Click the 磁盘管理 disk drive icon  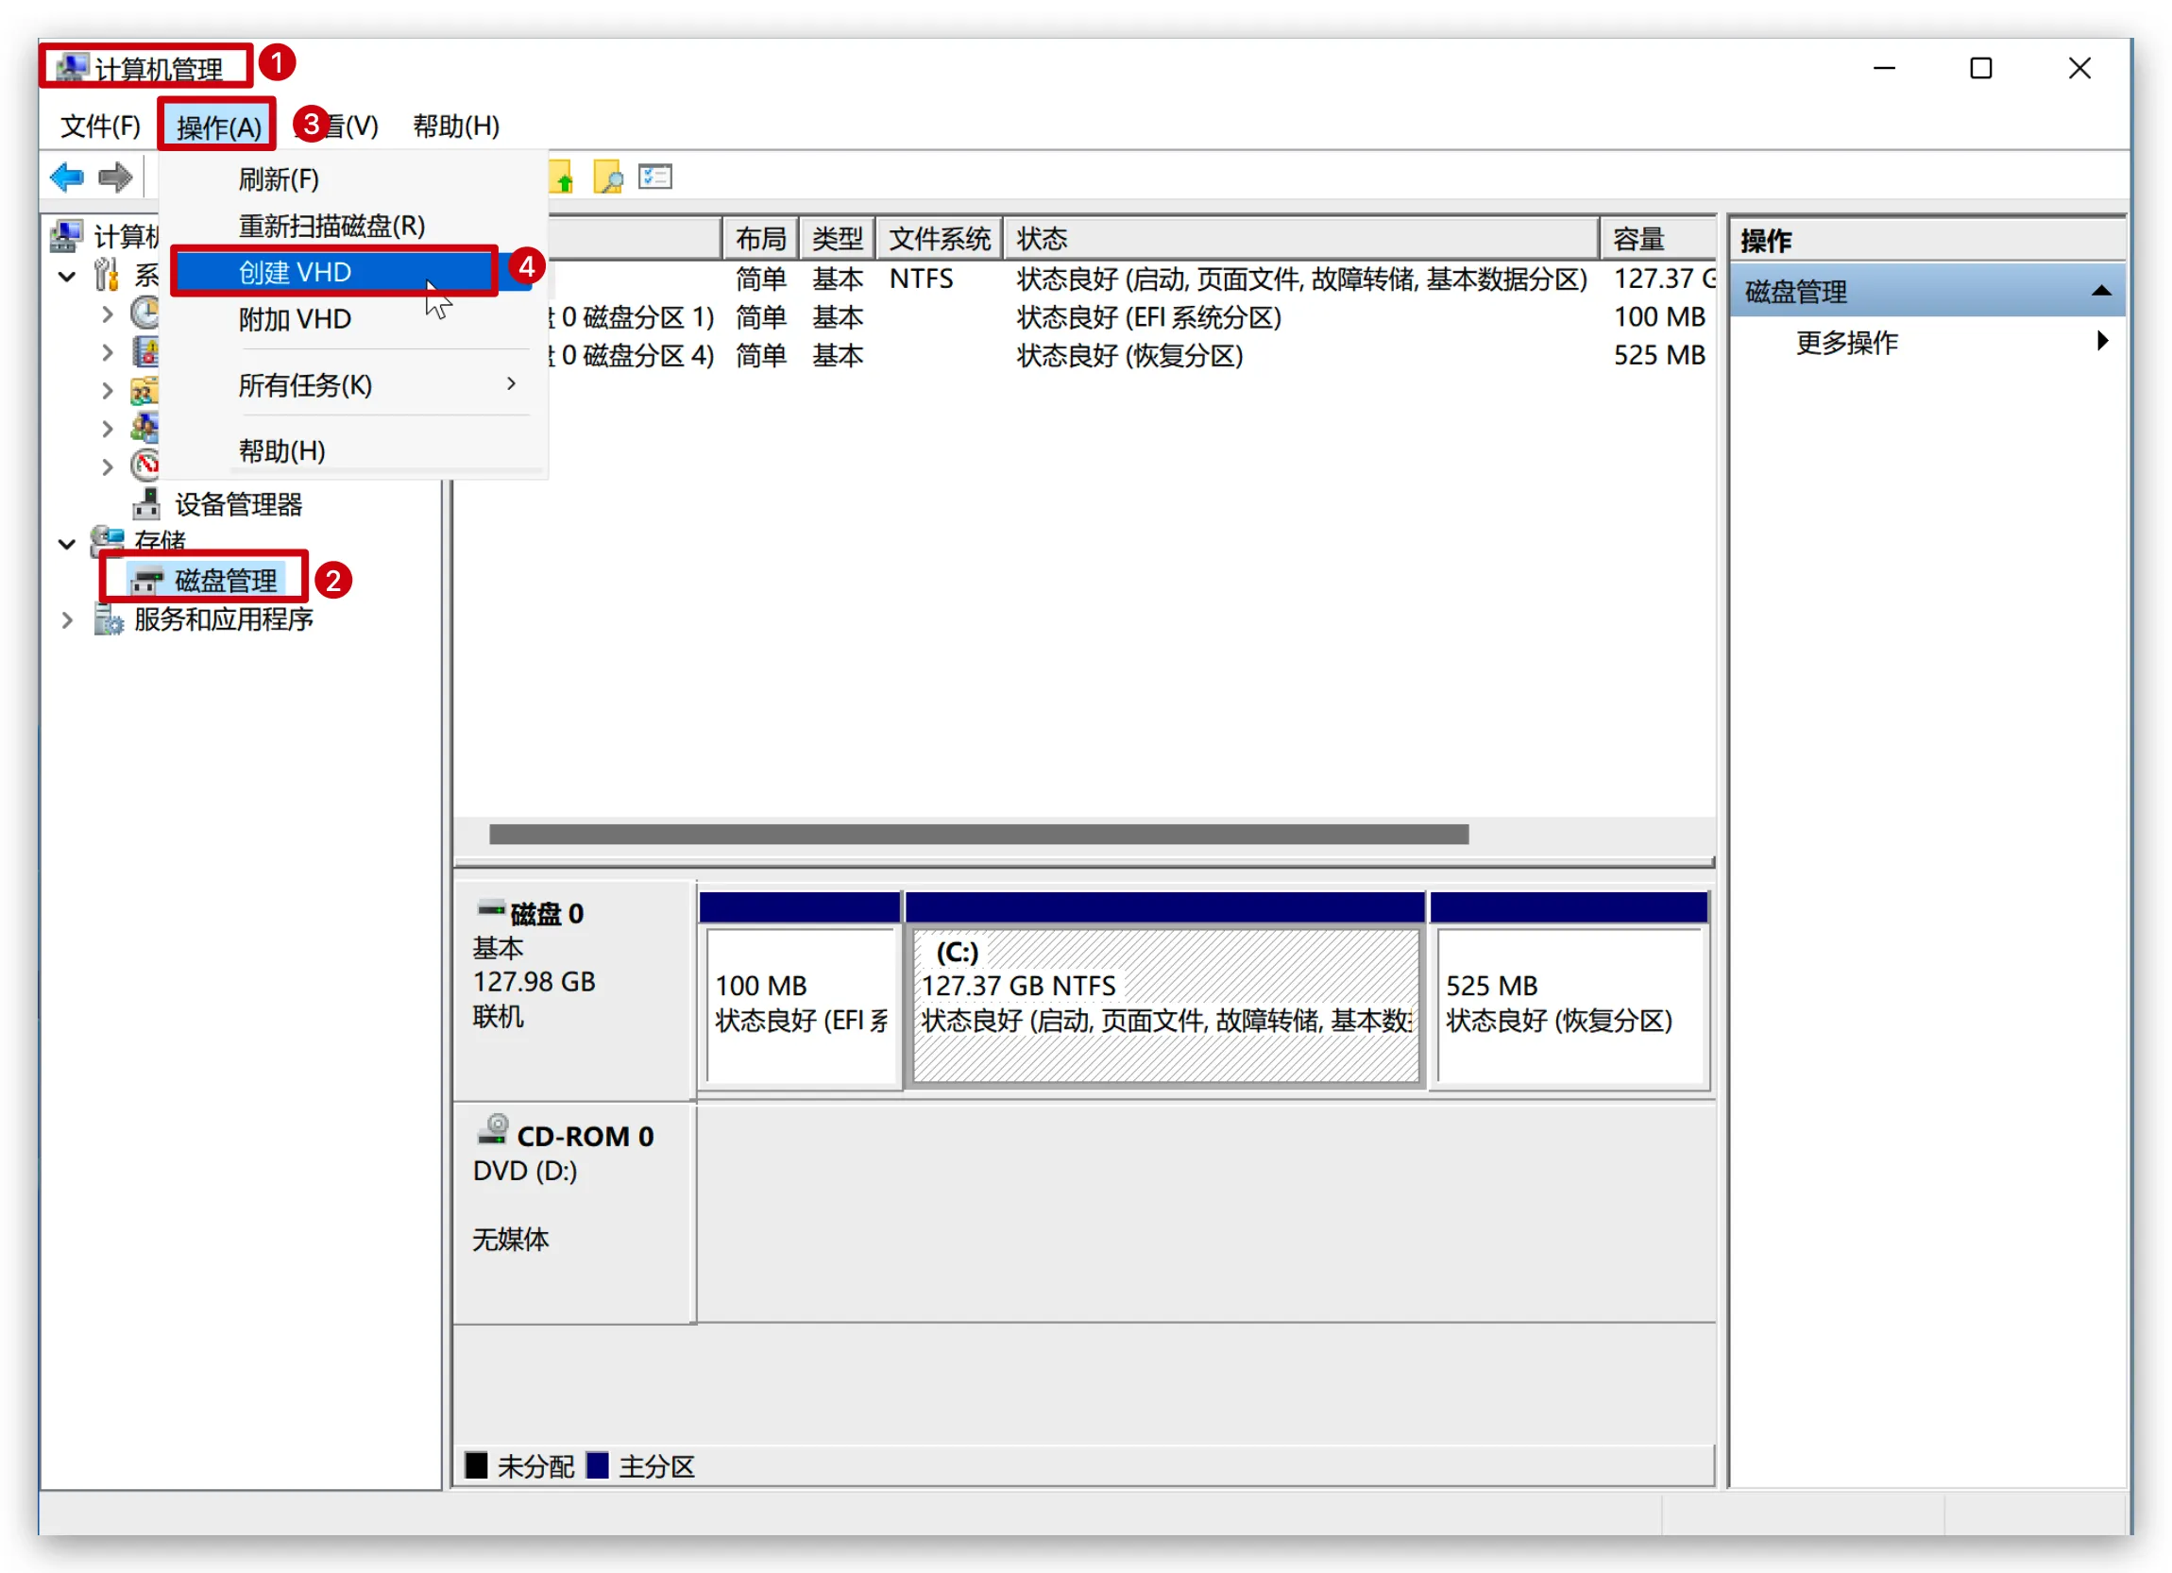[147, 580]
